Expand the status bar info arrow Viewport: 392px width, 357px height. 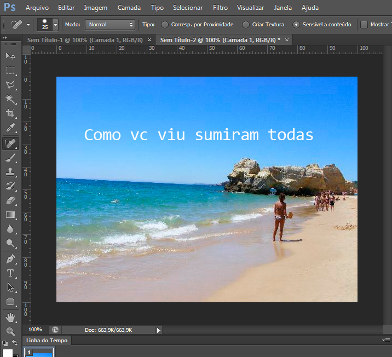click(159, 330)
